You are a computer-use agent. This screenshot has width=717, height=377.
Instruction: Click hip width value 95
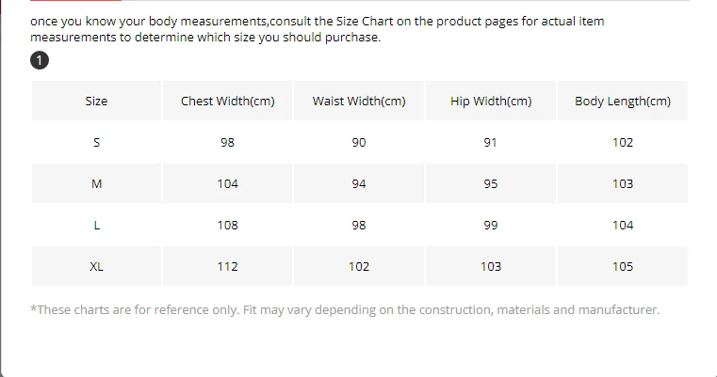[491, 183]
